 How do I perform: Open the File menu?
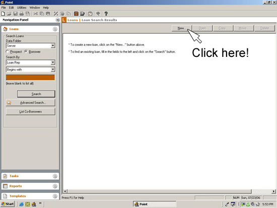(4, 8)
